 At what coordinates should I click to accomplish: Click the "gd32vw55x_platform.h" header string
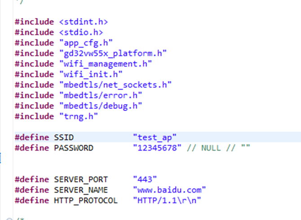[x=112, y=53]
